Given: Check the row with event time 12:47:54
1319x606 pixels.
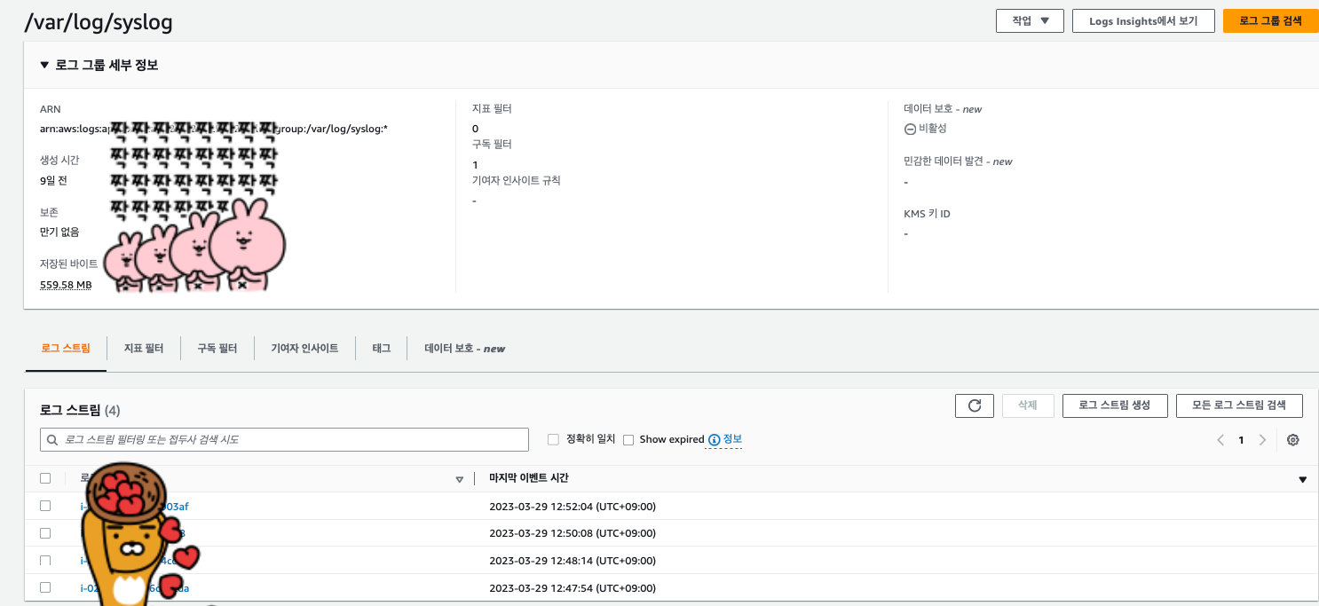Looking at the screenshot, I should [45, 586].
